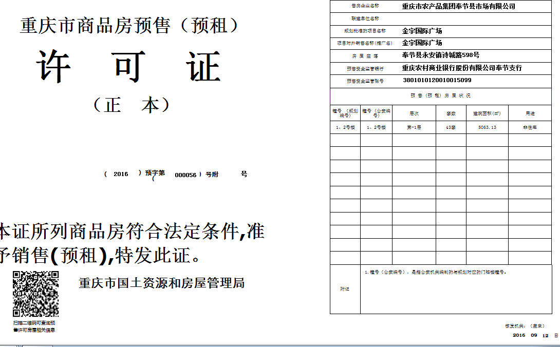Image resolution: width=560 pixels, height=347 pixels.
Task: Click 金宇国际广场 in the 规划批准的项目名称 row
Action: tap(422, 31)
